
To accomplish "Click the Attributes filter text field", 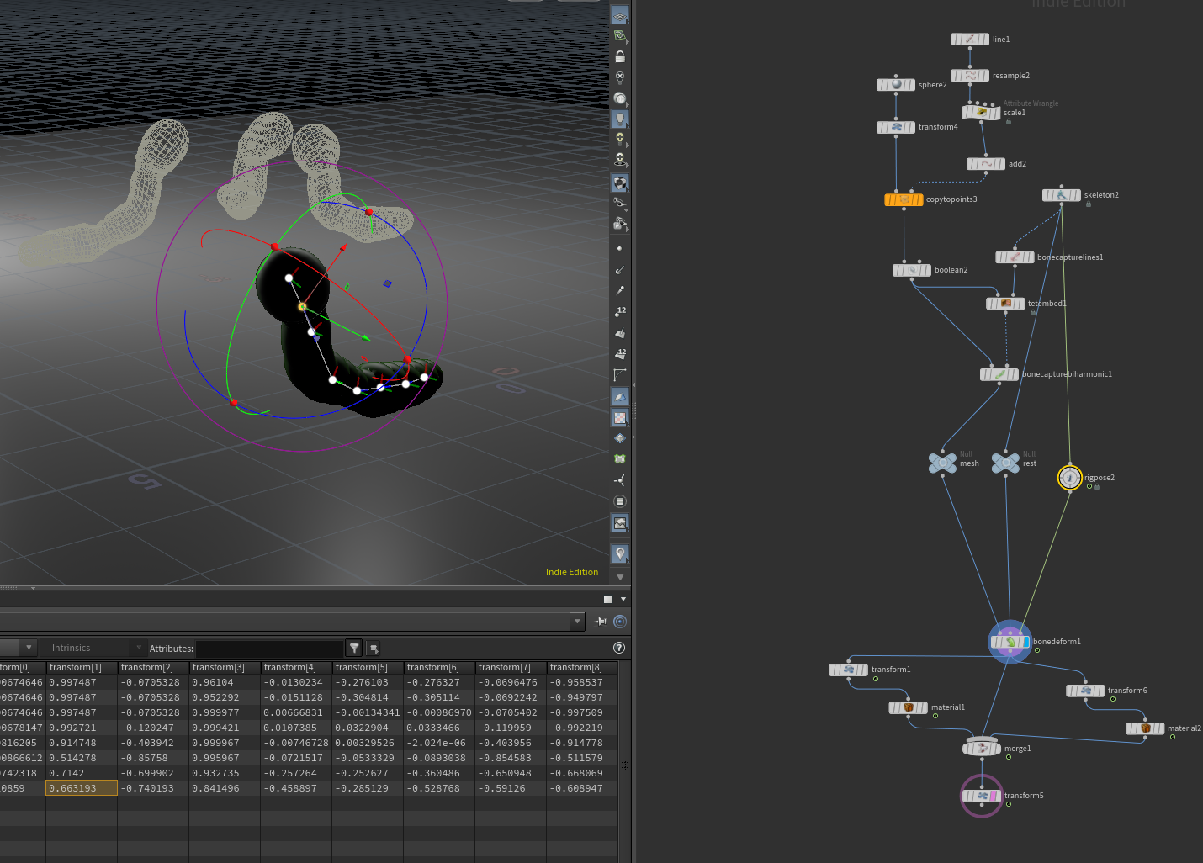I will (270, 649).
